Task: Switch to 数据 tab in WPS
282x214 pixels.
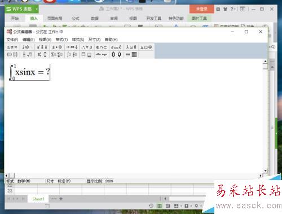Action: (x=95, y=19)
